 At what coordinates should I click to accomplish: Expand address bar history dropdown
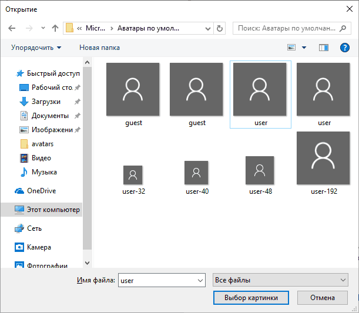click(x=207, y=29)
